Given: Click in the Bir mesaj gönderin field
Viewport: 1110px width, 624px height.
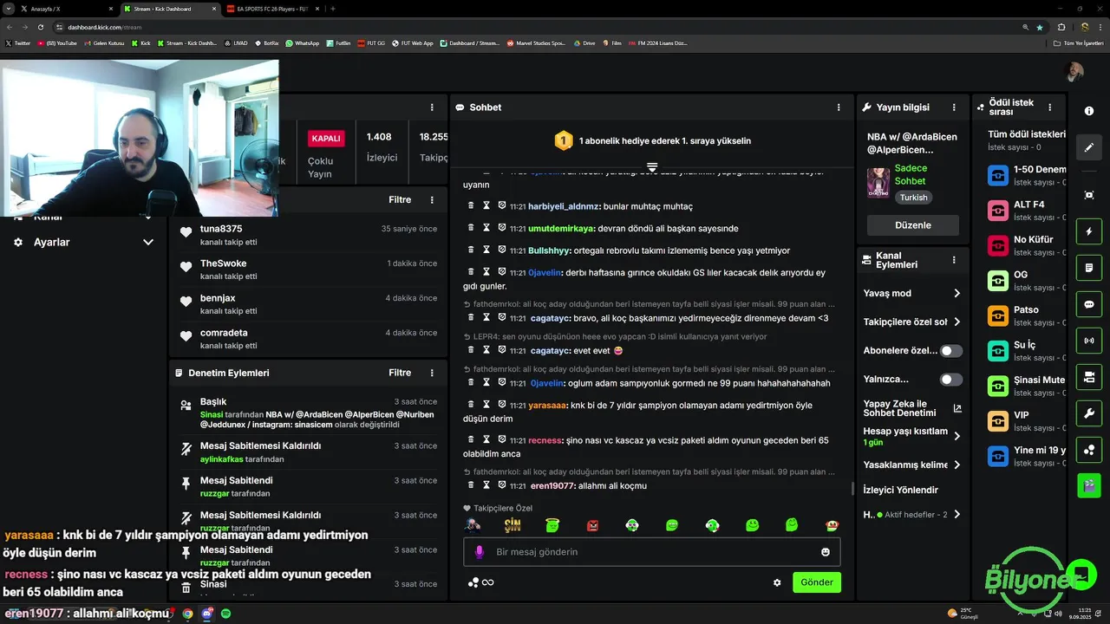Looking at the screenshot, I should [652, 552].
